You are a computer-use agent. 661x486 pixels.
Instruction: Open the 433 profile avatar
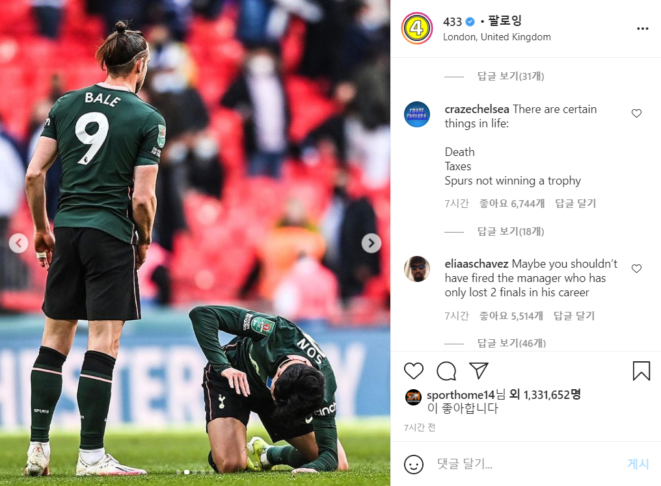pos(416,29)
